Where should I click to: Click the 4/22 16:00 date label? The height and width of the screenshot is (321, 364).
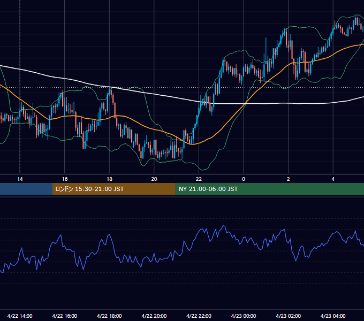pos(65,316)
